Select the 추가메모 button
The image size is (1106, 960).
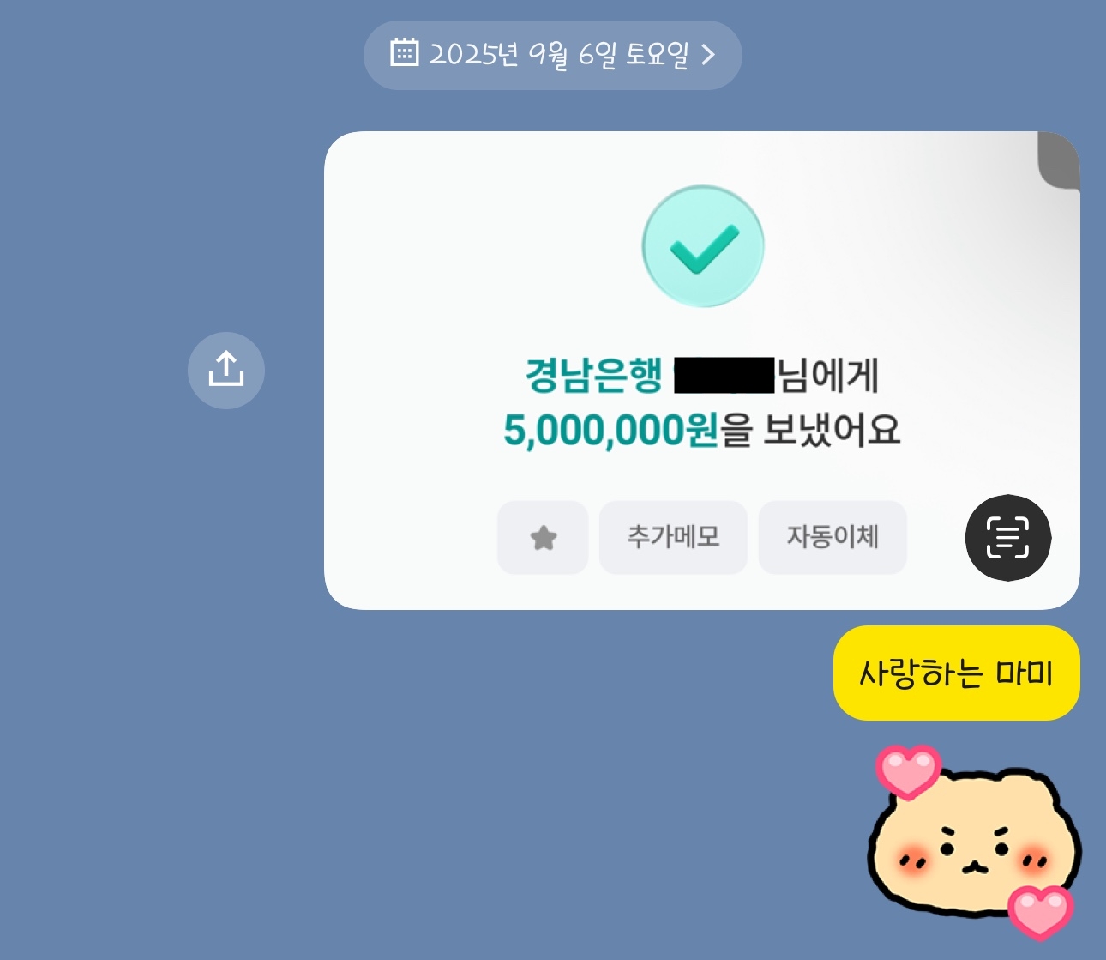pyautogui.click(x=673, y=538)
